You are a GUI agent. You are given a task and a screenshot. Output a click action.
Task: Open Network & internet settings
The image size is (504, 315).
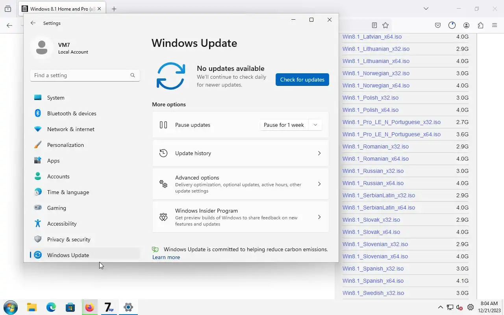[85, 129]
